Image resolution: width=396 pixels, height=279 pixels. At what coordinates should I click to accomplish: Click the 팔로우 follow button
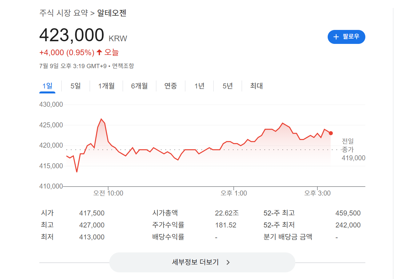tap(346, 37)
